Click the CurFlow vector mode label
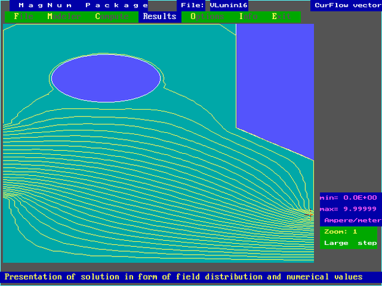Viewport: 382px width, 286px height. 348,6
